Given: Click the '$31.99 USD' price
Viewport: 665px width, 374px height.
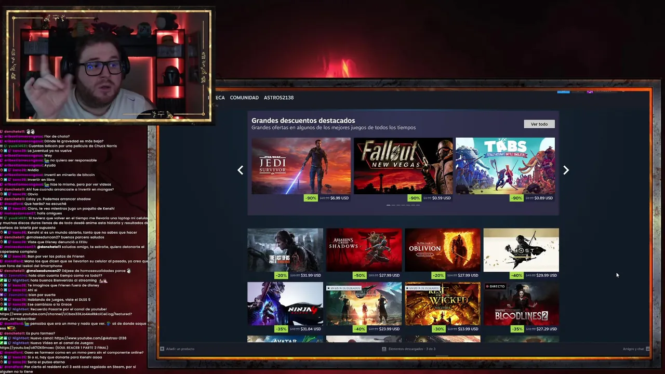Looking at the screenshot, I should click(311, 275).
